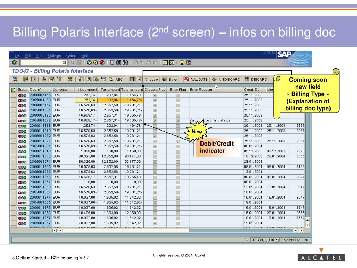The height and width of the screenshot is (268, 357).
Task: Click the grayed-out Save diskette icon
Action: click(x=79, y=62)
